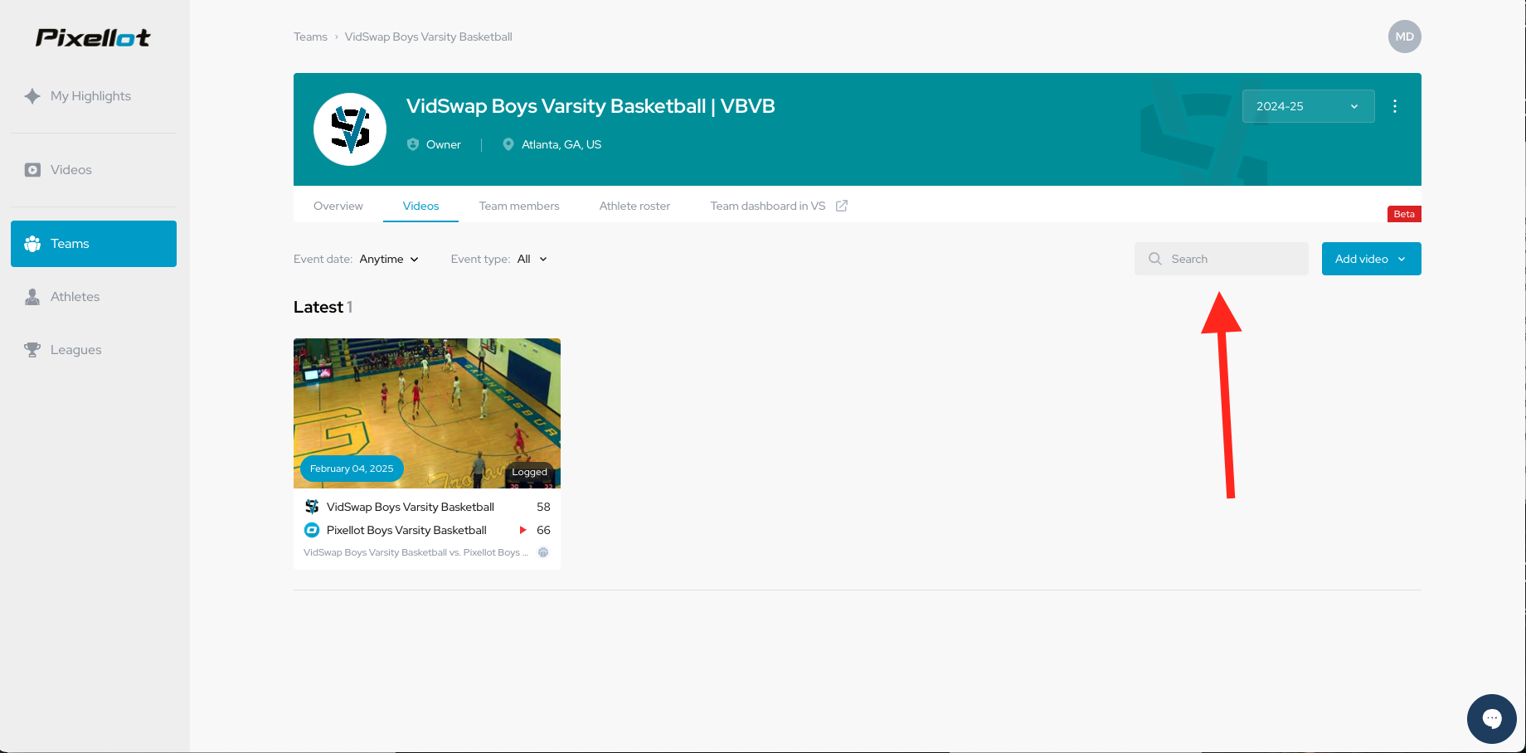Open the Add video dropdown
The image size is (1526, 753).
coord(1372,259)
